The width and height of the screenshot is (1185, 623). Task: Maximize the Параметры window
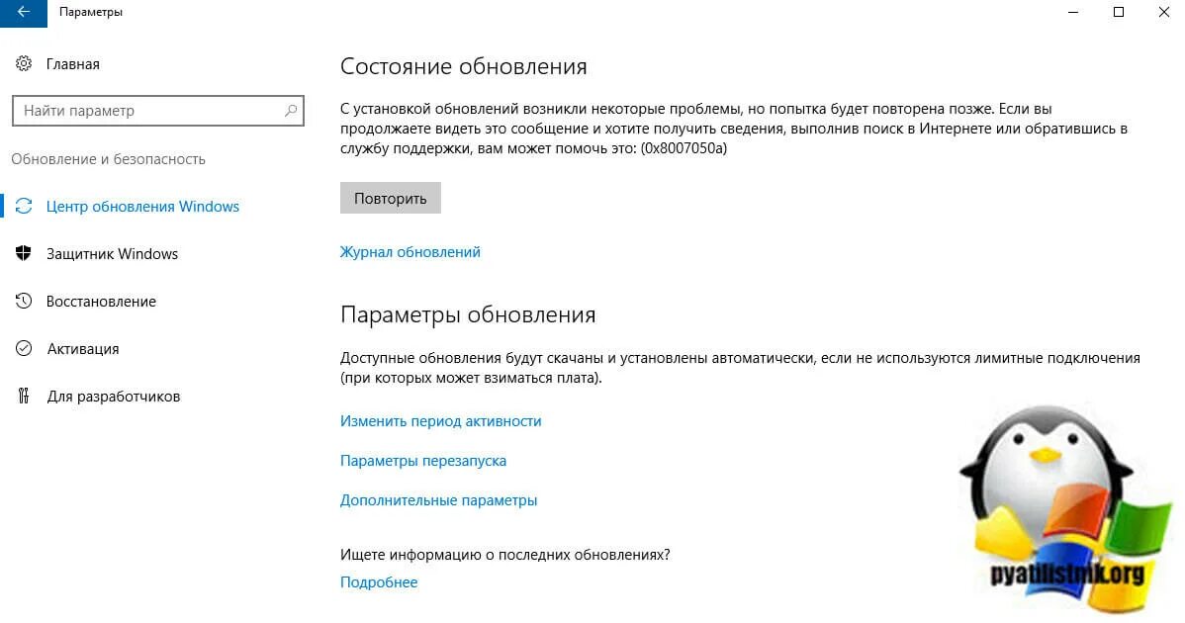(1119, 12)
